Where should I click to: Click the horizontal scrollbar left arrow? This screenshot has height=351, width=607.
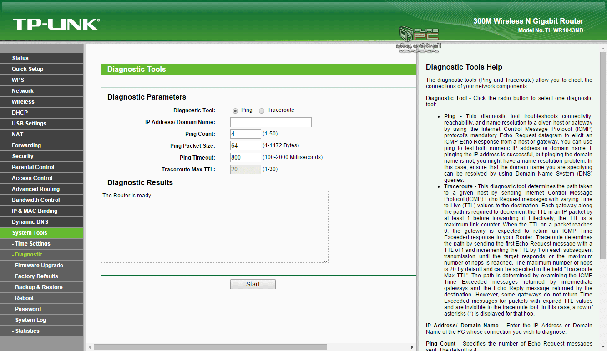click(x=90, y=347)
